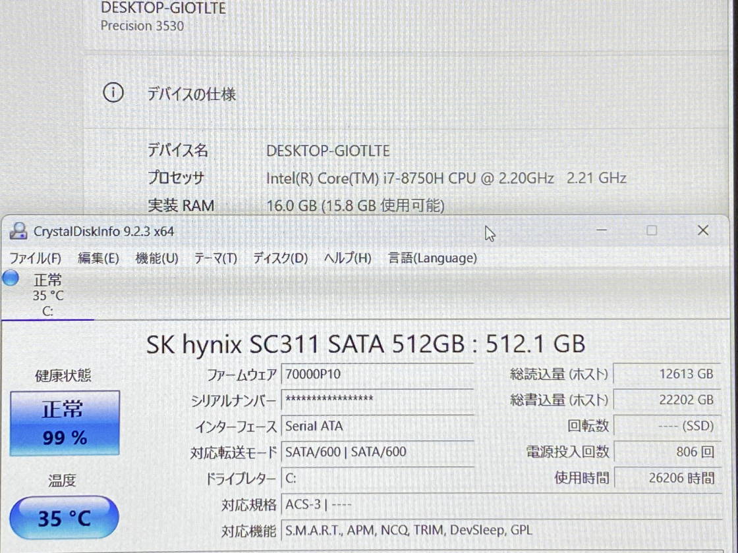Click processor value Intel(R) Core(TM) i7-8750H in Settings
The width and height of the screenshot is (738, 553).
(446, 178)
